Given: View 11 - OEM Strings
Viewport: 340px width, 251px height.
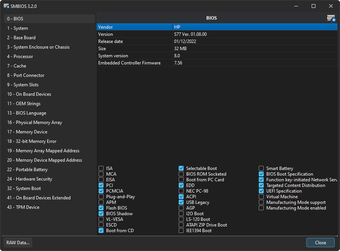Looking at the screenshot, I should (x=49, y=104).
